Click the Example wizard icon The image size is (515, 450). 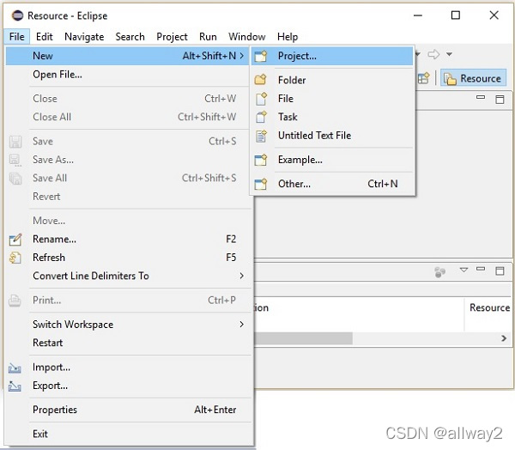(261, 160)
